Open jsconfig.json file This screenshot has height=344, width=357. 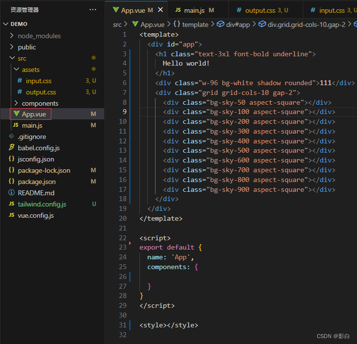click(x=36, y=159)
